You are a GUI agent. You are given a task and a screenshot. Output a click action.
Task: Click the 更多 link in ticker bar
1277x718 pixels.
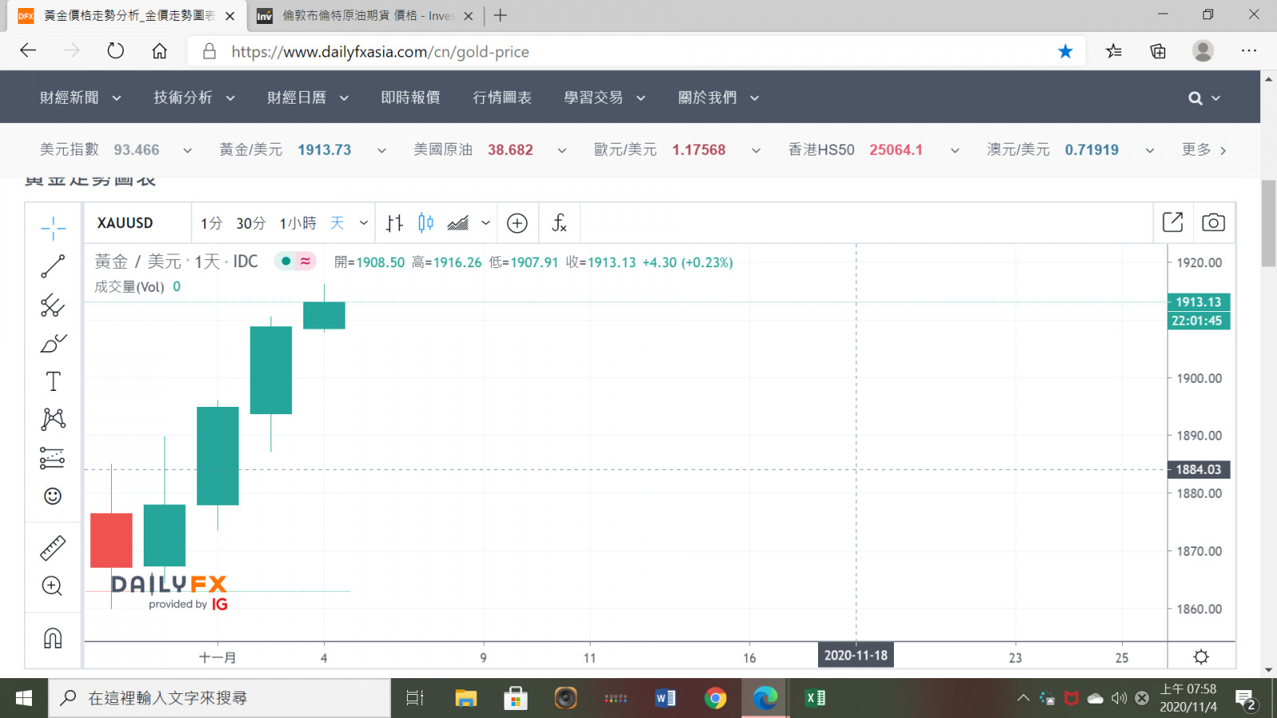coord(1204,150)
